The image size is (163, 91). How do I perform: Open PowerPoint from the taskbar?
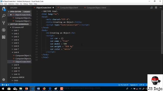pyautogui.click(x=26, y=89)
